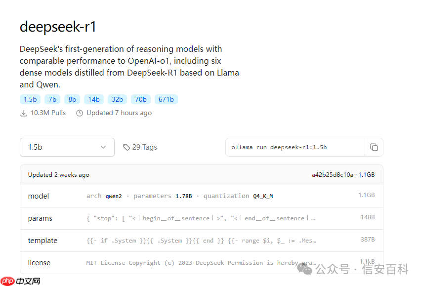Screen dimensions: 422x286
Task: Click the download icon next to 10.3M Pulls
Action: [23, 113]
